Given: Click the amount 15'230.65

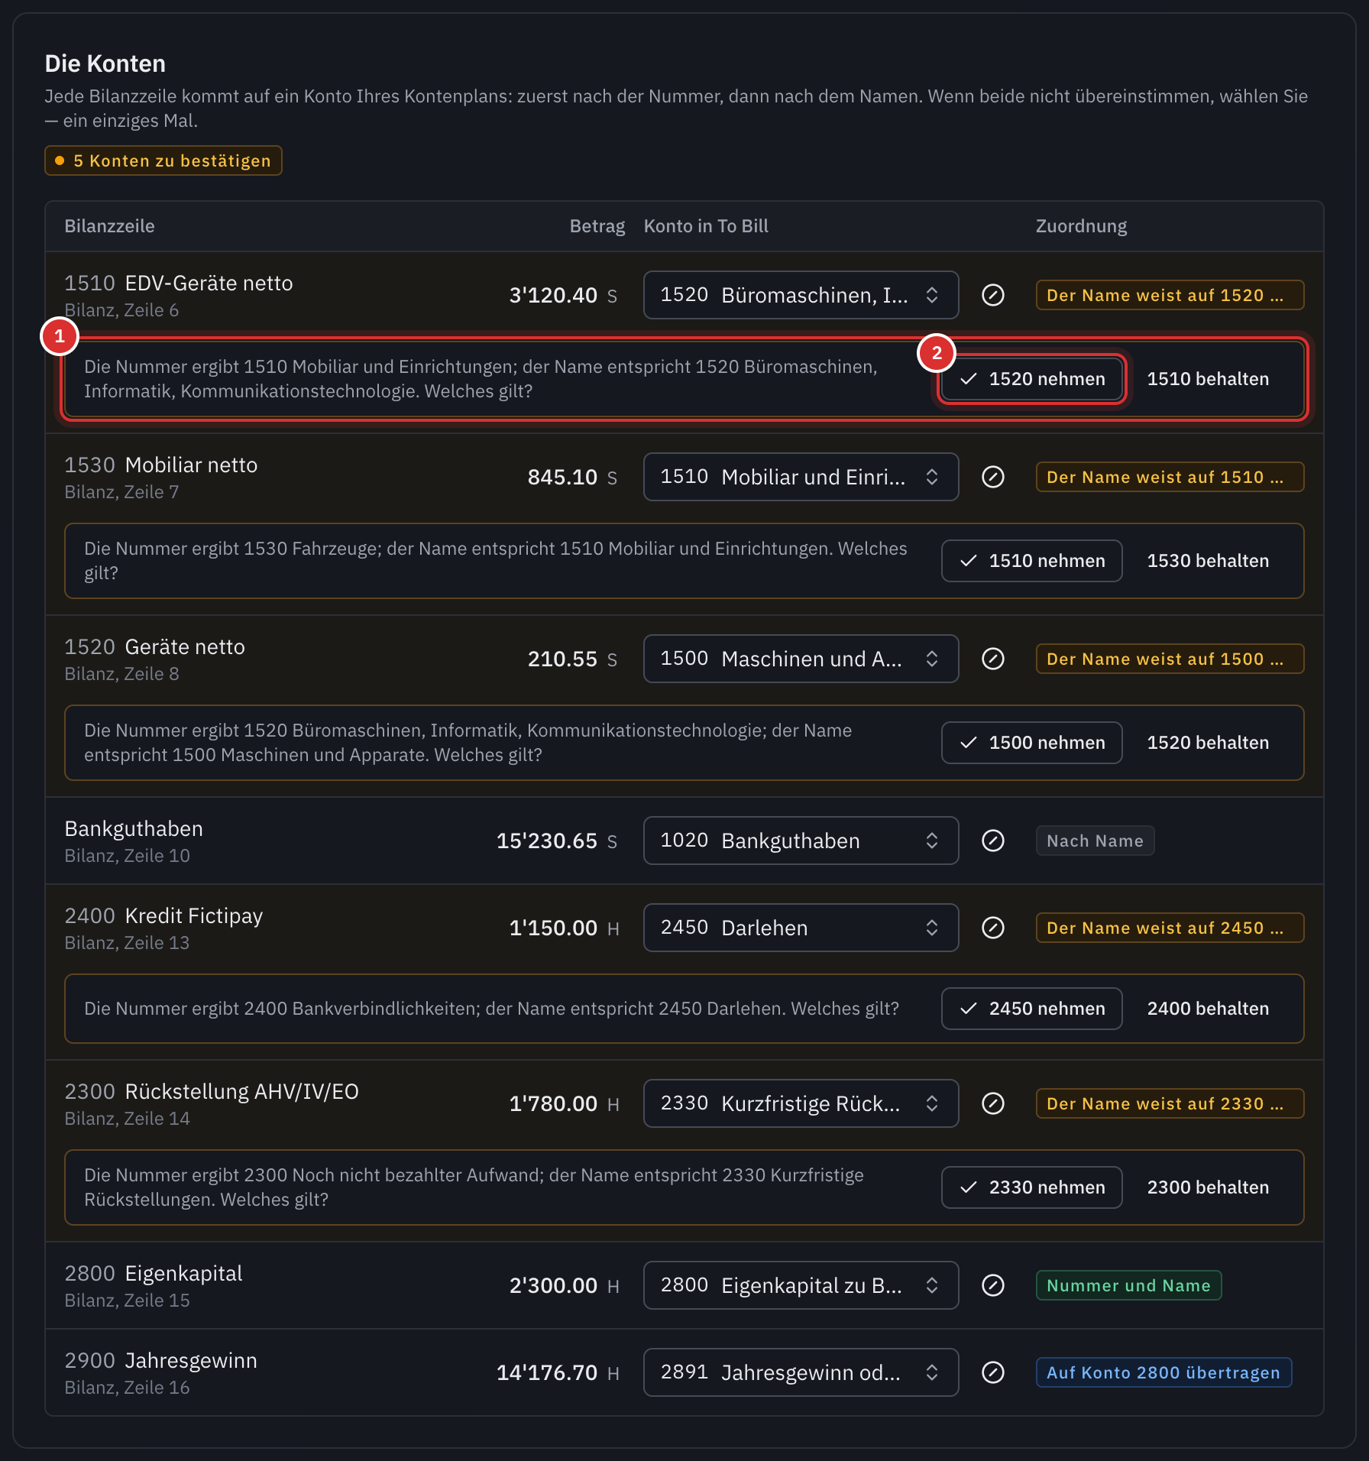Looking at the screenshot, I should pyautogui.click(x=547, y=841).
